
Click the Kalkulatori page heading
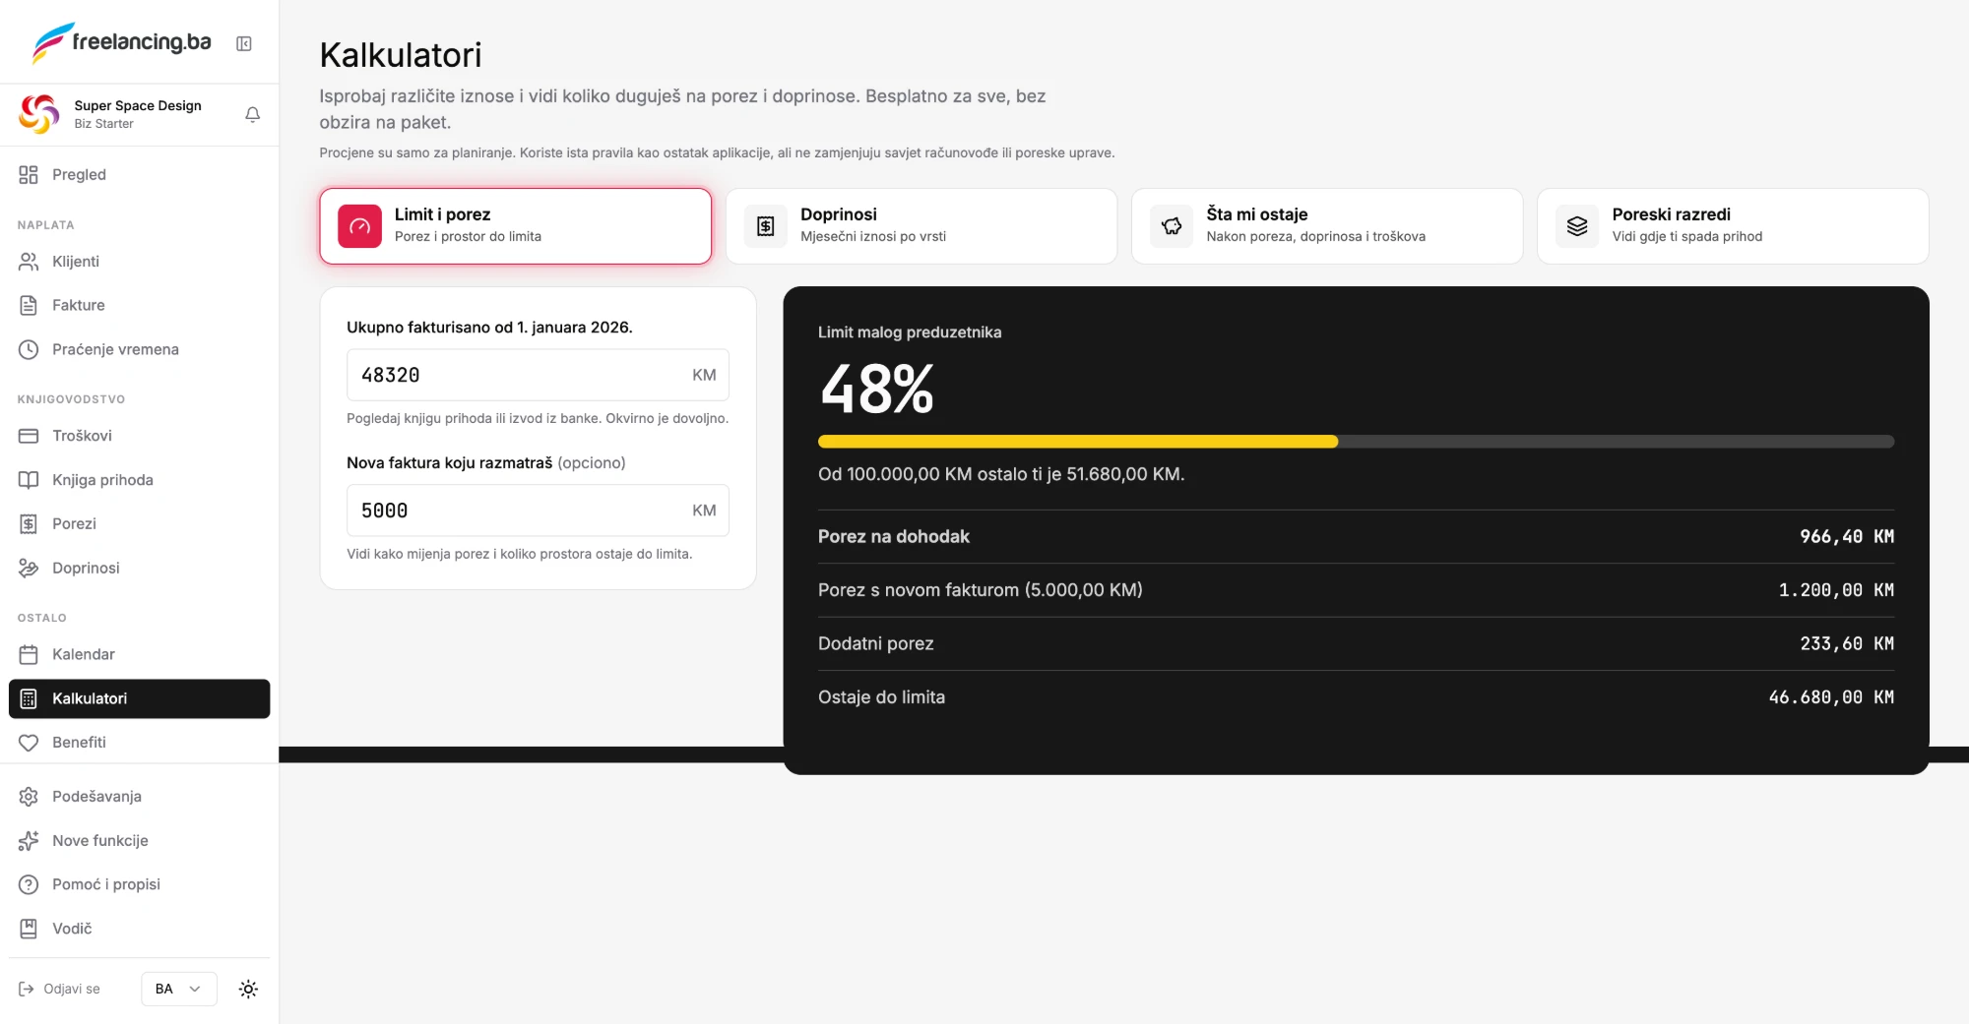tap(401, 55)
